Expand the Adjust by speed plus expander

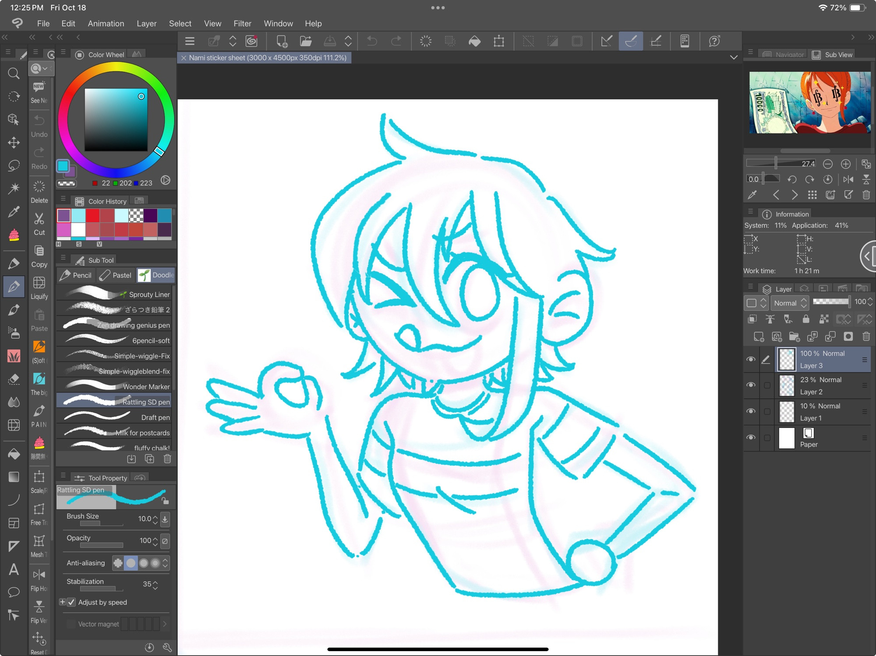(62, 602)
